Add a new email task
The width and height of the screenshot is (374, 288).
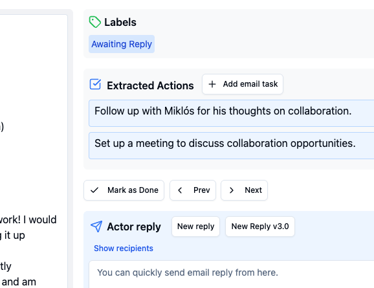point(243,84)
